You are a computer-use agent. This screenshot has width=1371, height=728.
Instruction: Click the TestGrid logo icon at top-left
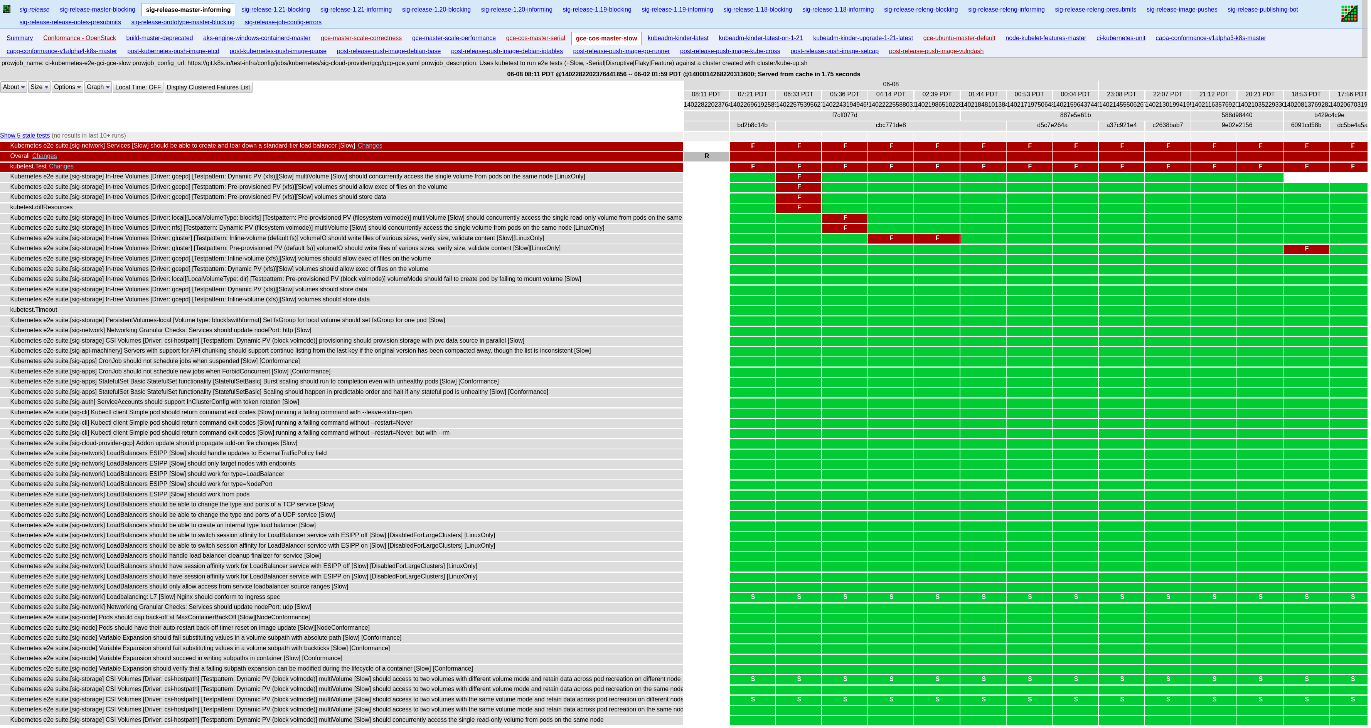pyautogui.click(x=7, y=9)
